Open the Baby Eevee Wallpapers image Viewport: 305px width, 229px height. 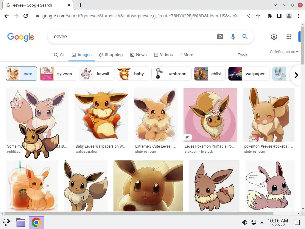pos(101,115)
